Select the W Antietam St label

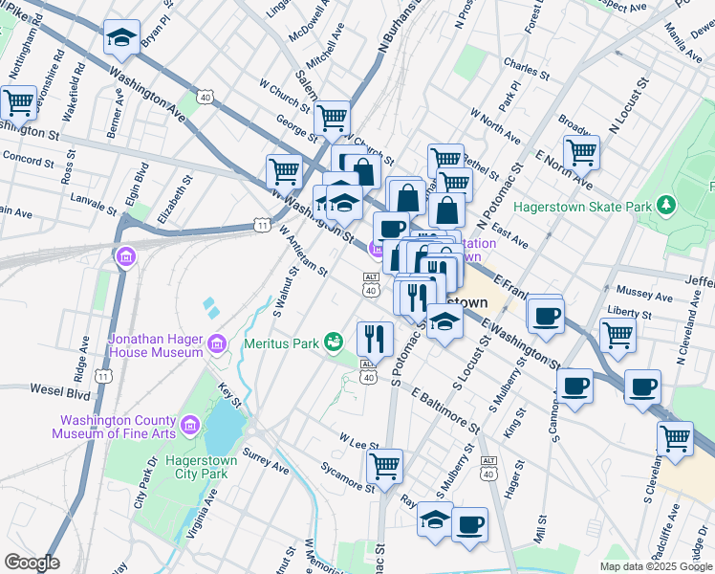(303, 251)
